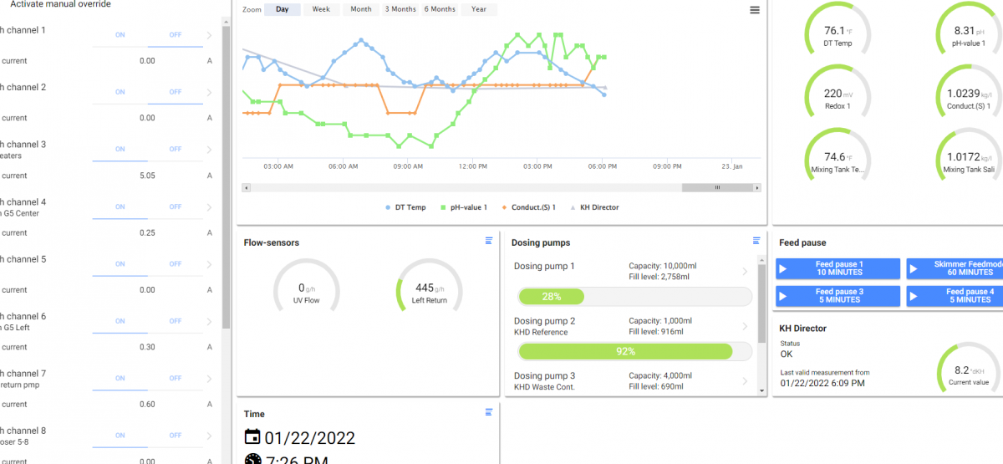Expand Dosing pump 3 chevron
1003x464 pixels.
point(745,381)
